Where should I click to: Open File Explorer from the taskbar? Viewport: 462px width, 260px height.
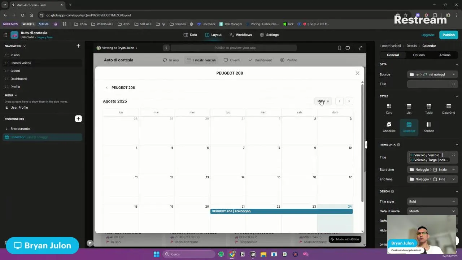click(x=263, y=254)
